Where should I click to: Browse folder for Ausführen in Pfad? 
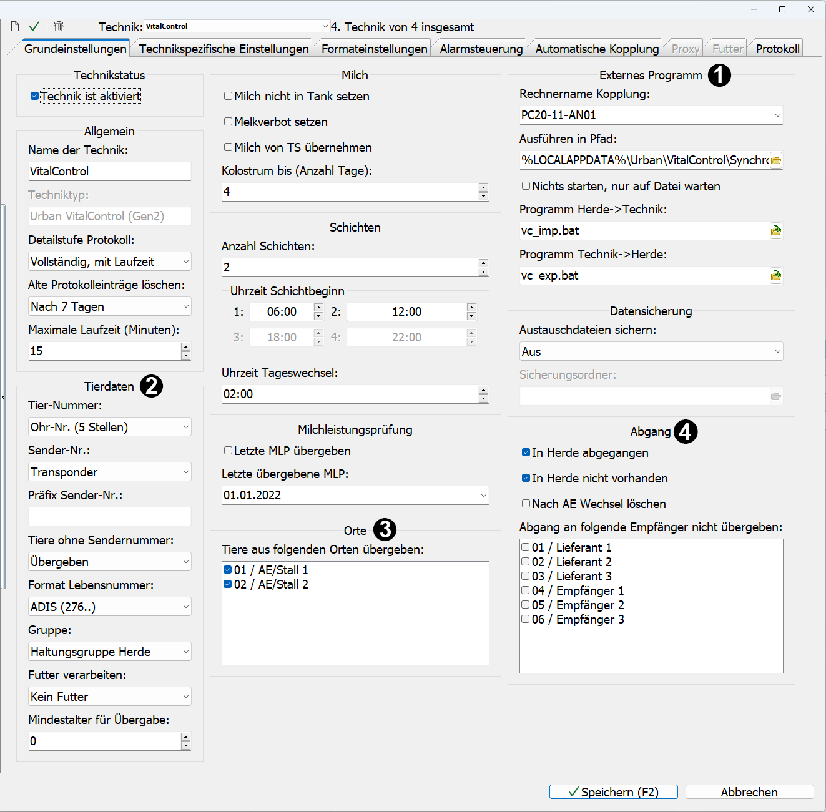(x=776, y=160)
